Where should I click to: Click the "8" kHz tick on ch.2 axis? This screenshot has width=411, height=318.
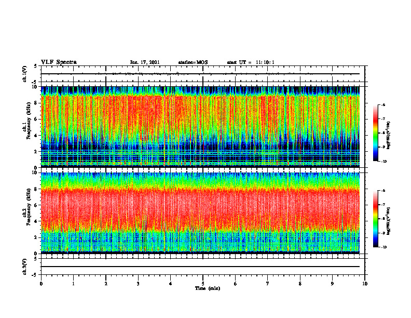[36, 189]
